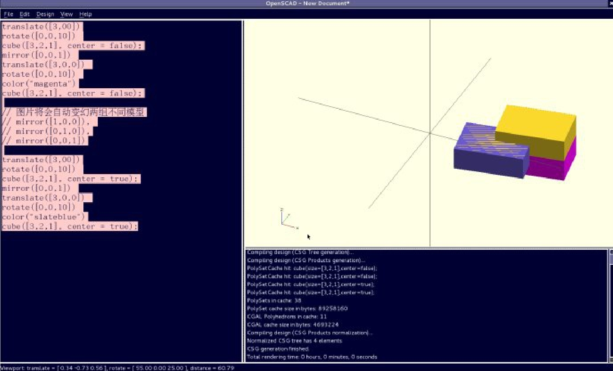Open the Help menu
Screen dimensions: 613x371
coord(85,14)
